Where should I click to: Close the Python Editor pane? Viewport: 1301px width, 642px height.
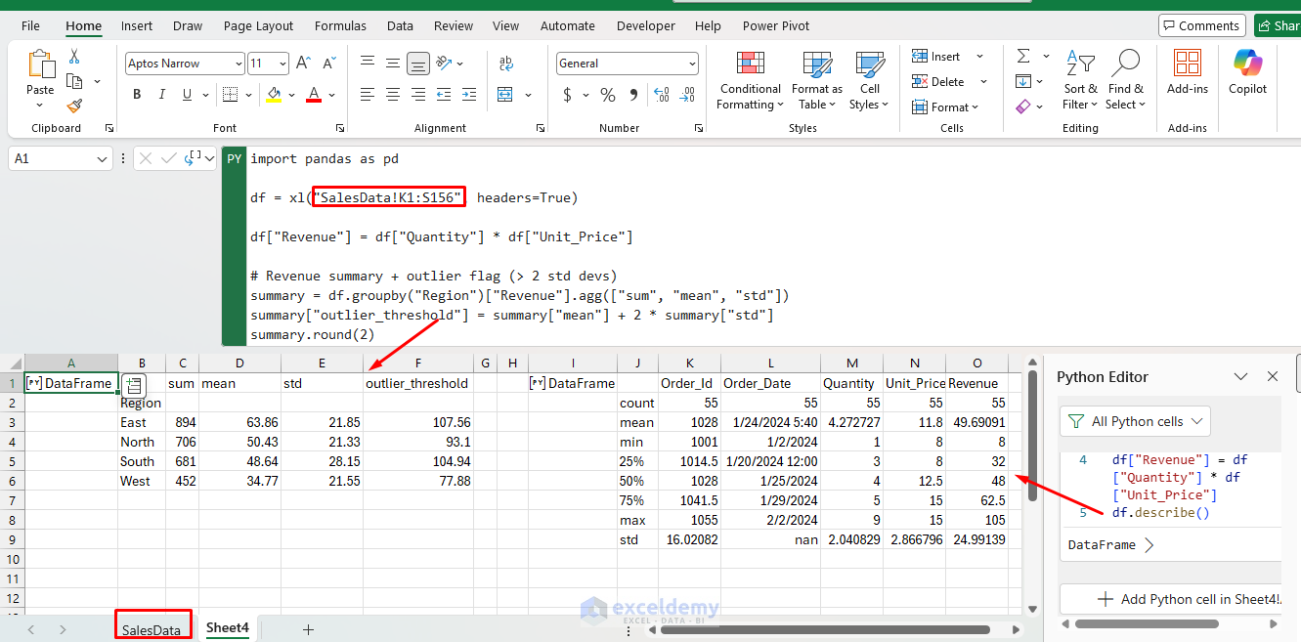pos(1273,376)
